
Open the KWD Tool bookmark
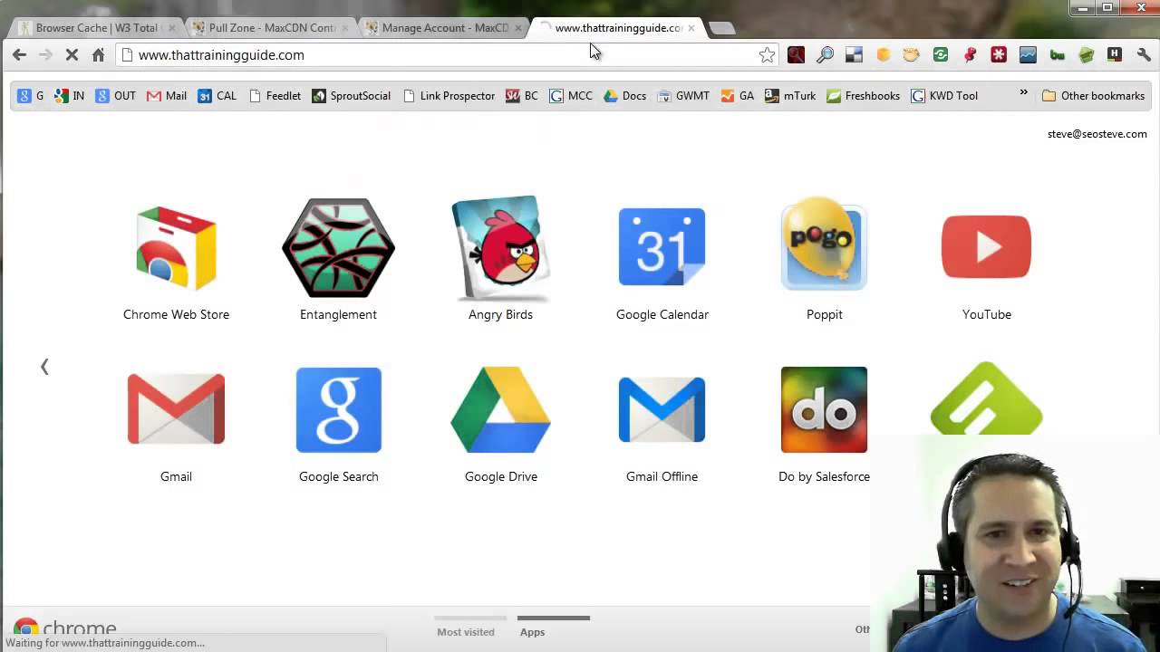(944, 96)
